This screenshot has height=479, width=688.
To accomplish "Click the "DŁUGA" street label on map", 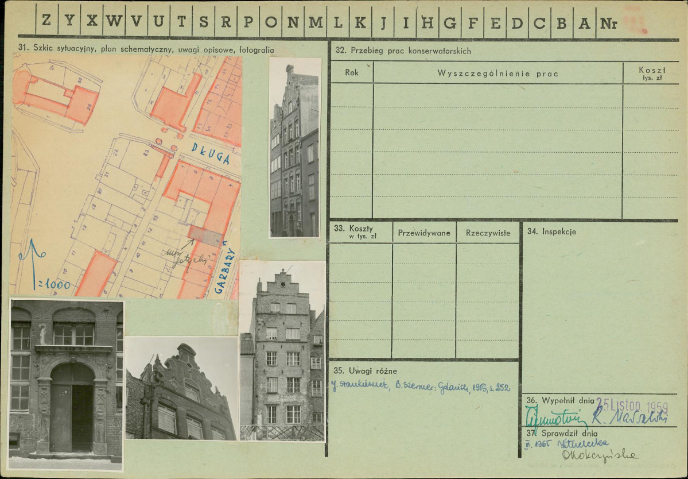I will click(210, 154).
